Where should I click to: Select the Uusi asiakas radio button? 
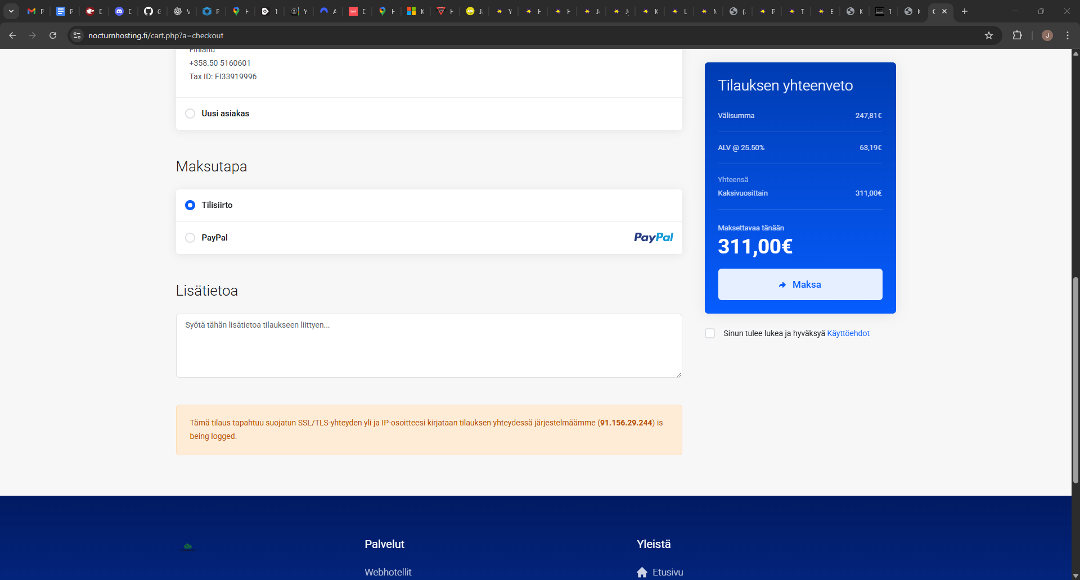click(190, 114)
